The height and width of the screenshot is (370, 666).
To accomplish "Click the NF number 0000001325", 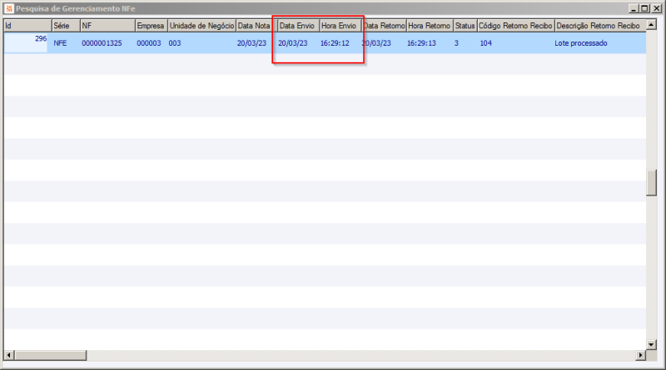I will click(x=102, y=43).
